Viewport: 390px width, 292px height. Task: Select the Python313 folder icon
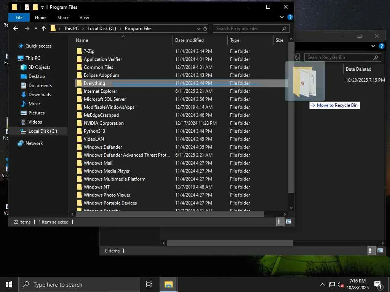click(79, 131)
